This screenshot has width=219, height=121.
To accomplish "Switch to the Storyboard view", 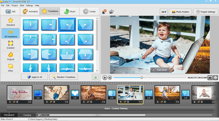I will coord(9,115).
